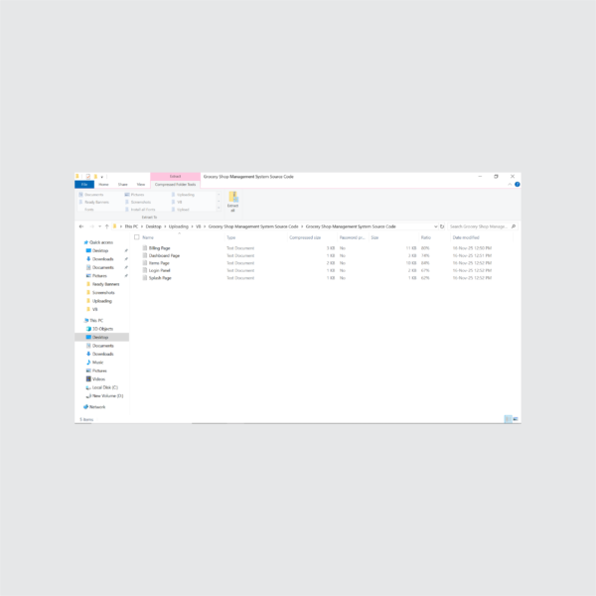Select Ready Banners in the navigation sidebar

[x=105, y=284]
